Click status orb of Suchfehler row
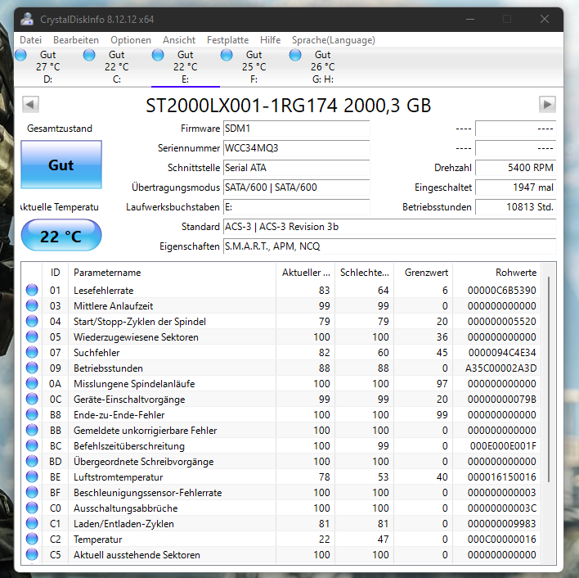Screen dimensions: 579x578 (x=32, y=352)
